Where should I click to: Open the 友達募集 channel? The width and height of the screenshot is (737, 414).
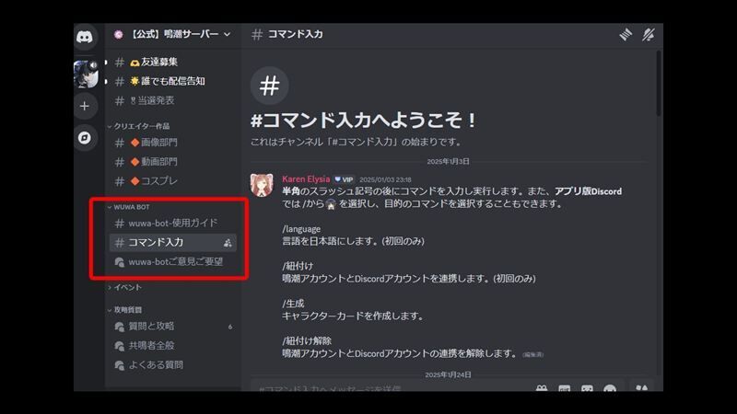[172, 62]
